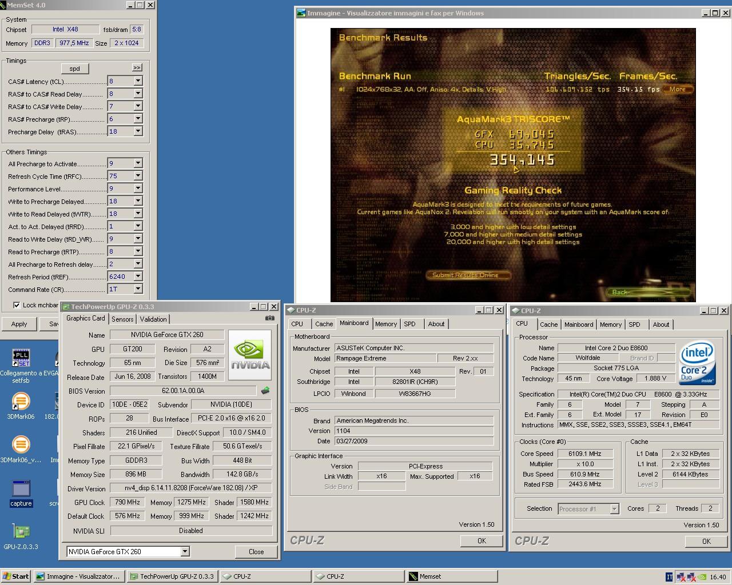
Task: Select the Immagine - Visualizzator taskbar button
Action: [x=79, y=576]
